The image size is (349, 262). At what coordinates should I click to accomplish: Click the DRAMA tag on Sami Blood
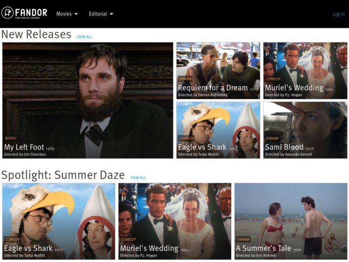272,138
